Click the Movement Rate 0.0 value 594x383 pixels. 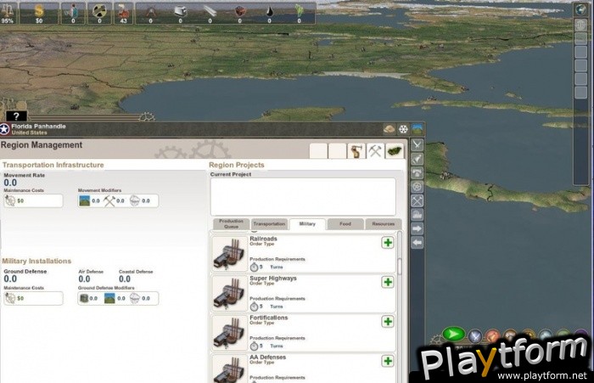click(x=10, y=183)
